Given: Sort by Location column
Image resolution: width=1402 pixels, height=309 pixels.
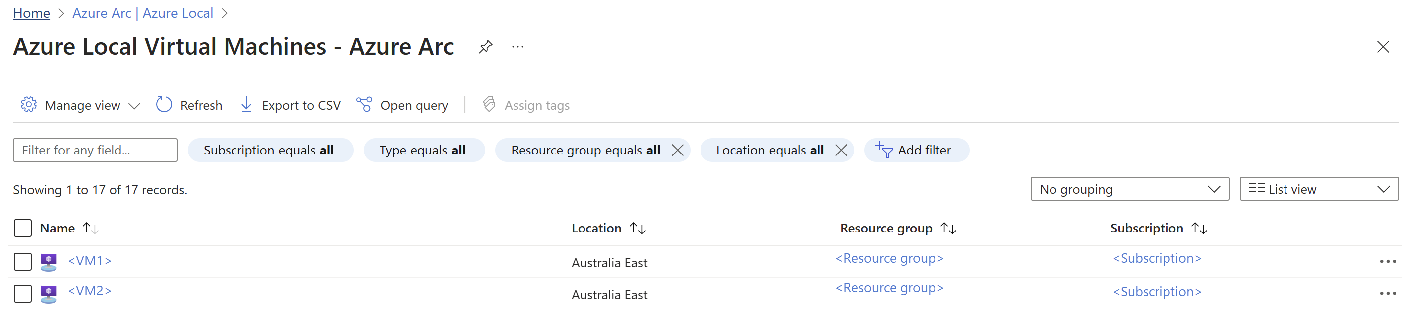Looking at the screenshot, I should (x=608, y=228).
